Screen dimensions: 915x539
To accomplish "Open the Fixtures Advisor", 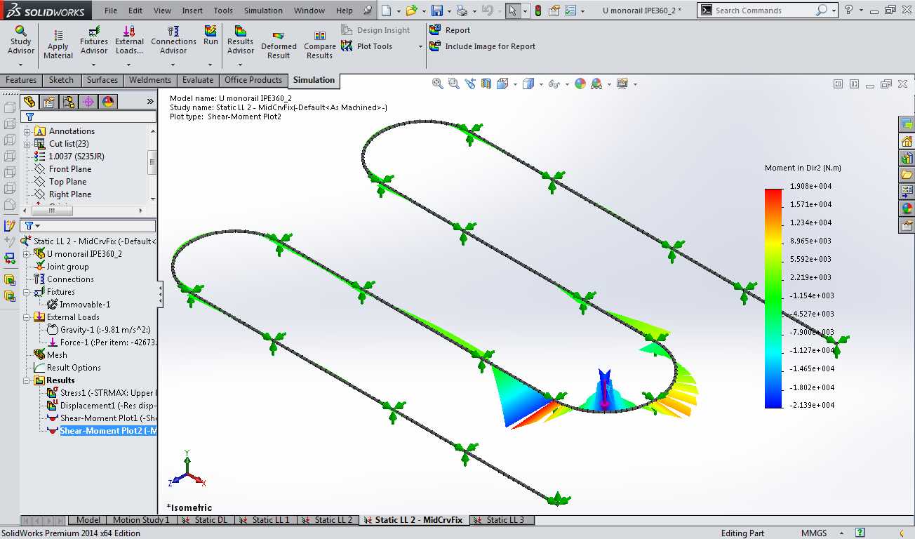I will pyautogui.click(x=94, y=41).
